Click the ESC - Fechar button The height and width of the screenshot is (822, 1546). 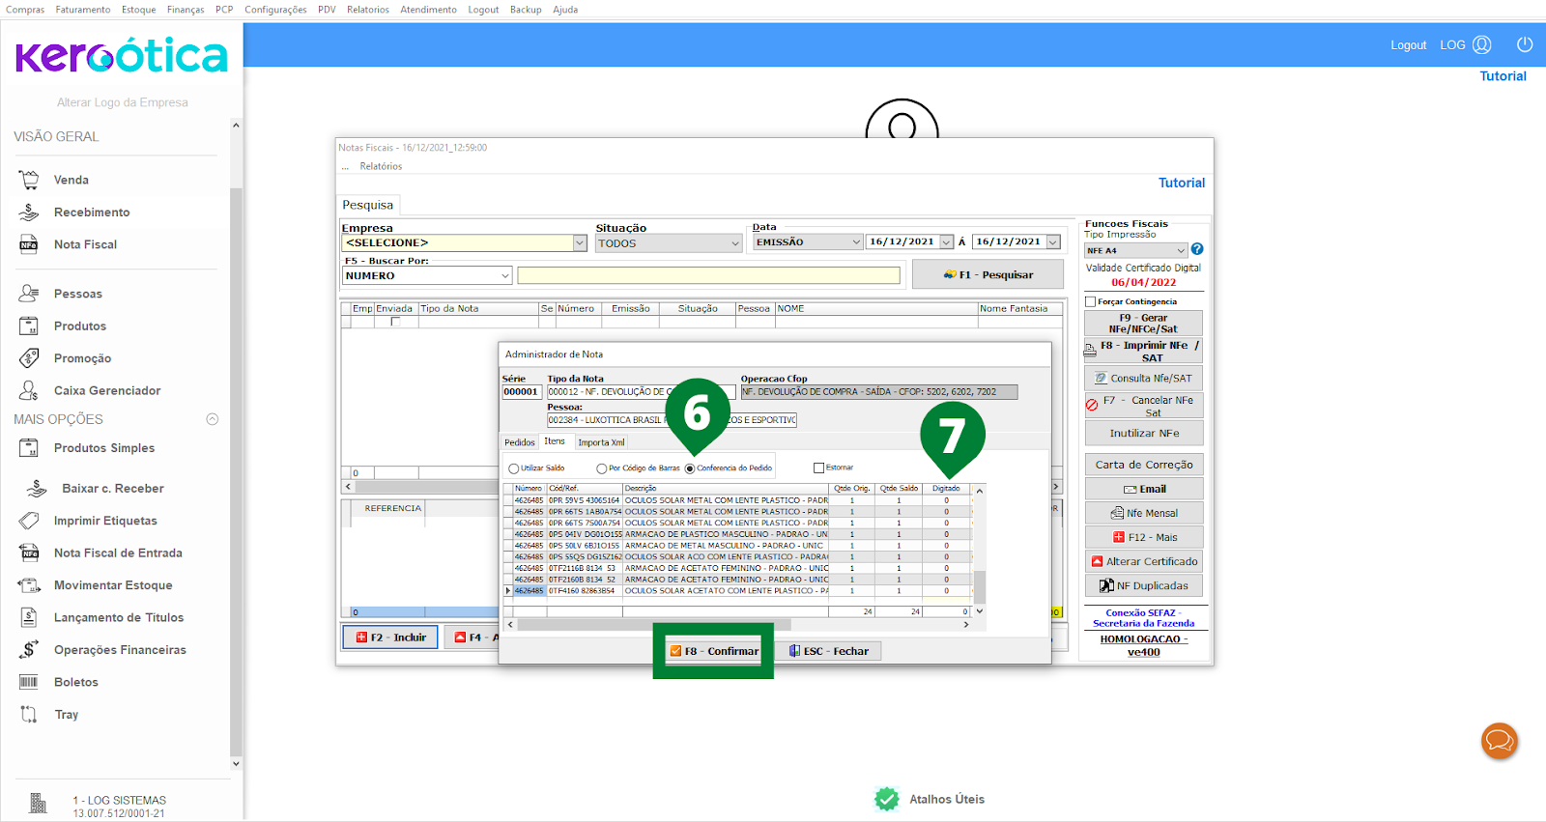point(829,651)
